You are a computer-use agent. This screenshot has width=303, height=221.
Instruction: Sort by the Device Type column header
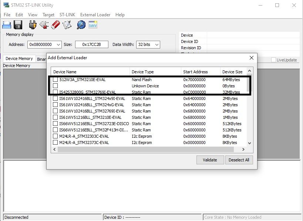point(155,72)
